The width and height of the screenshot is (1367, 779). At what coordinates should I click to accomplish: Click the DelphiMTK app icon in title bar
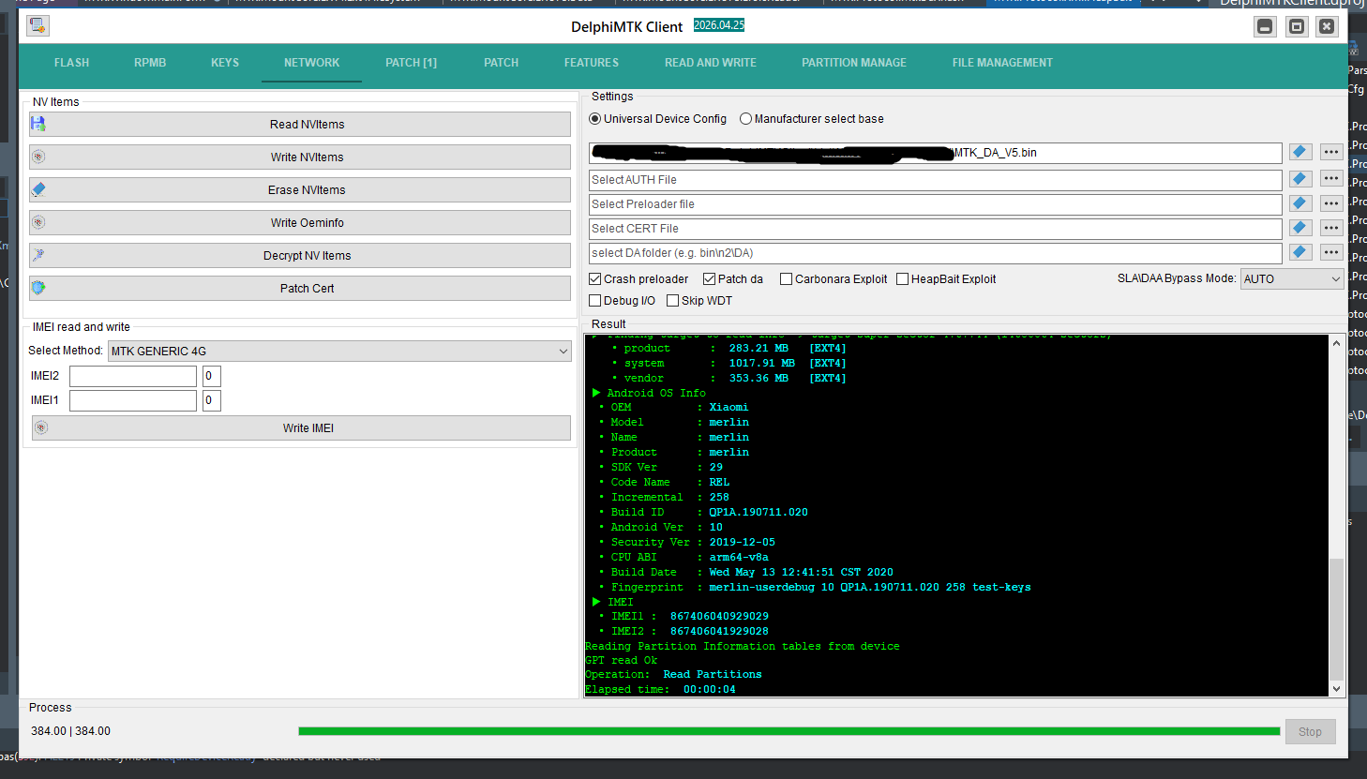(x=38, y=26)
